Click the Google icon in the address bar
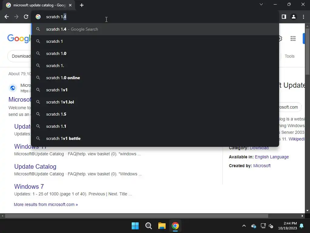Image resolution: width=310 pixels, height=233 pixels. pos(38,17)
